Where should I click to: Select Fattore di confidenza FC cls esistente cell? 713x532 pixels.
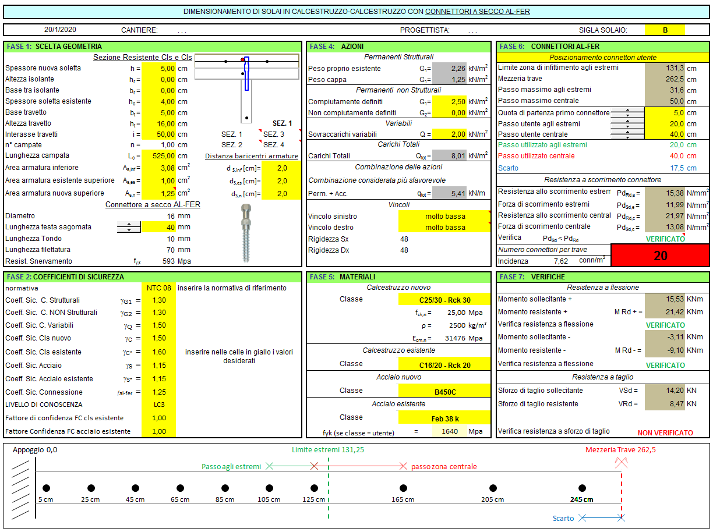158,418
